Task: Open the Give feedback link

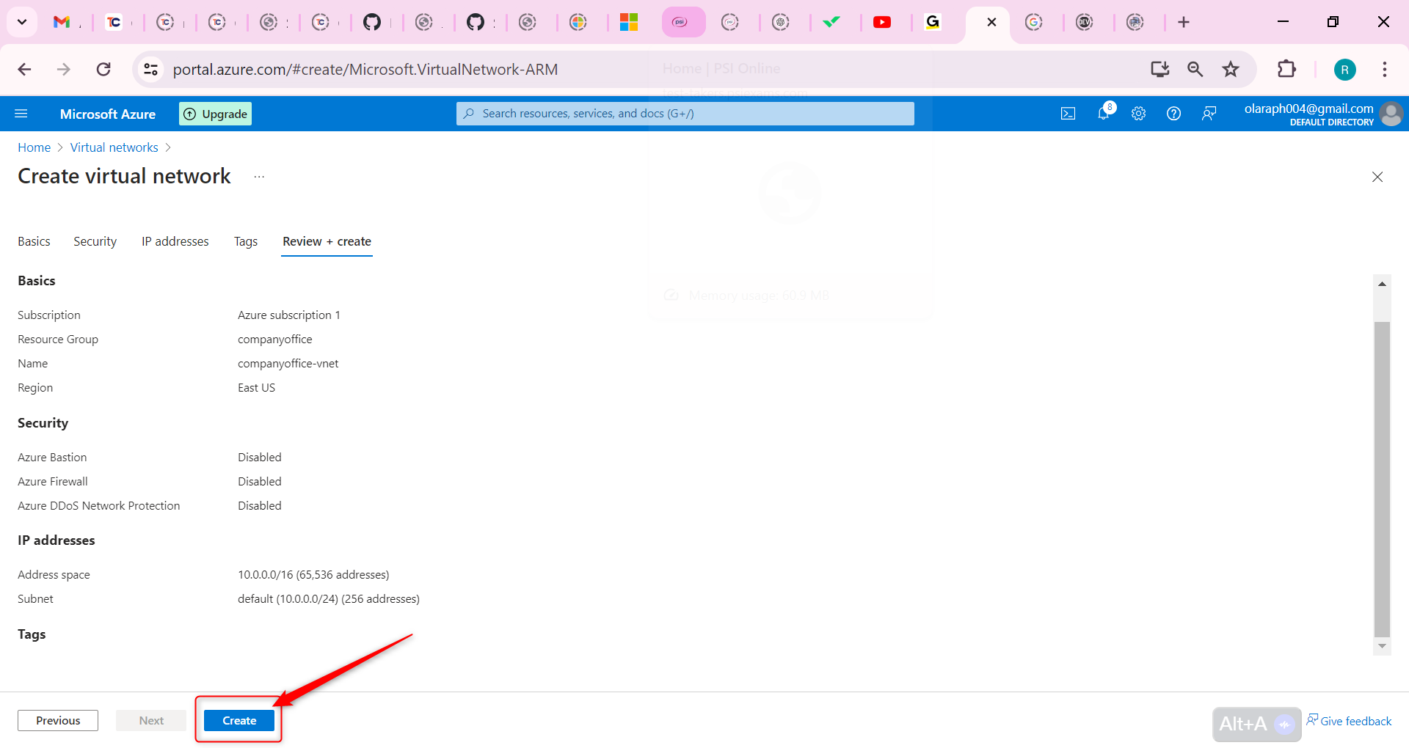Action: click(x=1349, y=721)
